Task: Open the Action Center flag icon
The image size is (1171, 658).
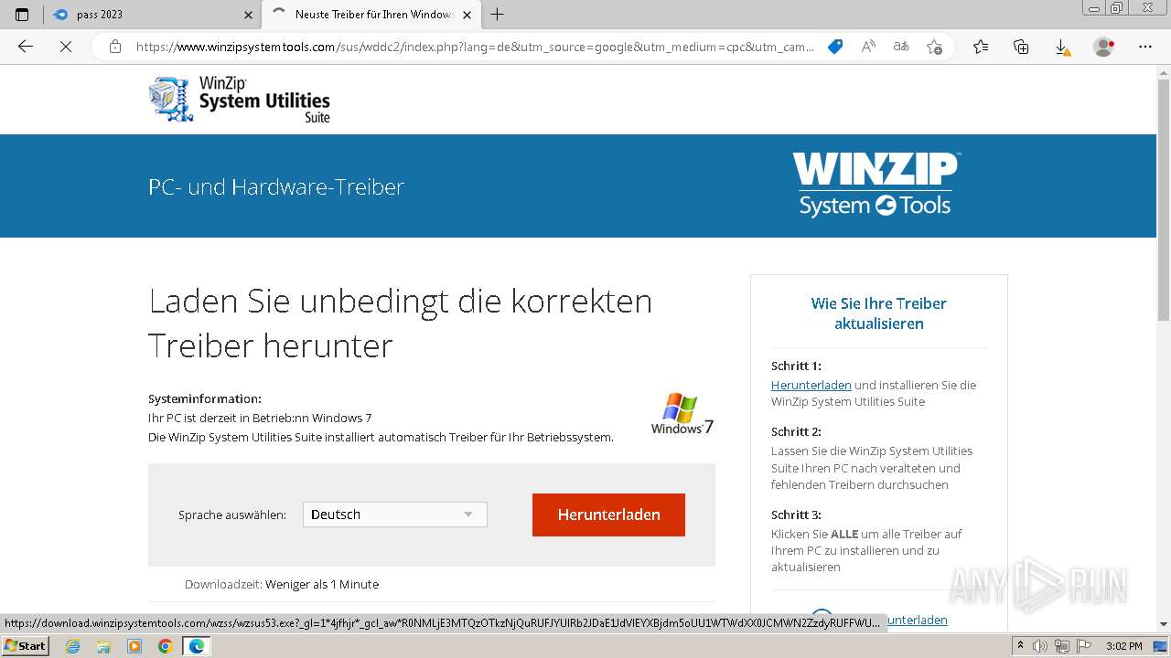Action: pyautogui.click(x=1082, y=646)
